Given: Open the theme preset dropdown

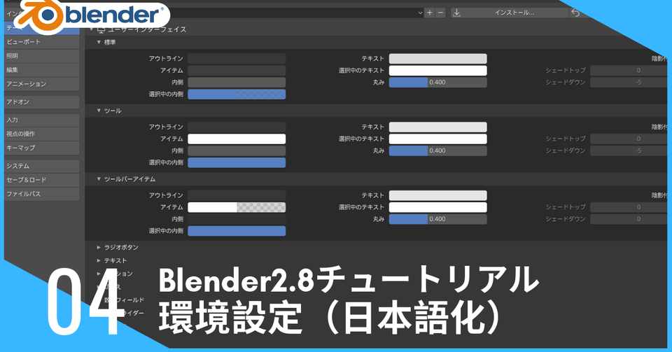Looking at the screenshot, I should tap(295, 13).
